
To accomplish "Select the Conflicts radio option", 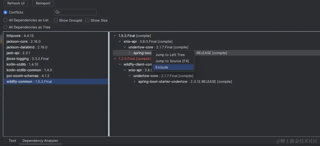I will pos(5,12).
